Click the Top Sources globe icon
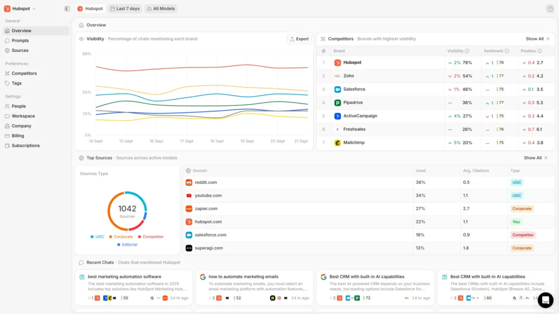Image resolution: width=559 pixels, height=314 pixels. pos(81,158)
